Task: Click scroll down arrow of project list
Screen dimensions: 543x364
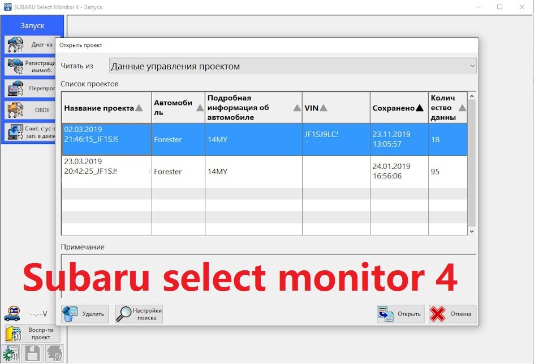Action: point(472,231)
